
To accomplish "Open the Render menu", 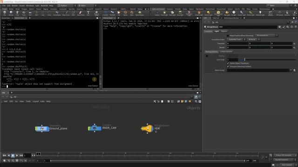I will (14, 6).
